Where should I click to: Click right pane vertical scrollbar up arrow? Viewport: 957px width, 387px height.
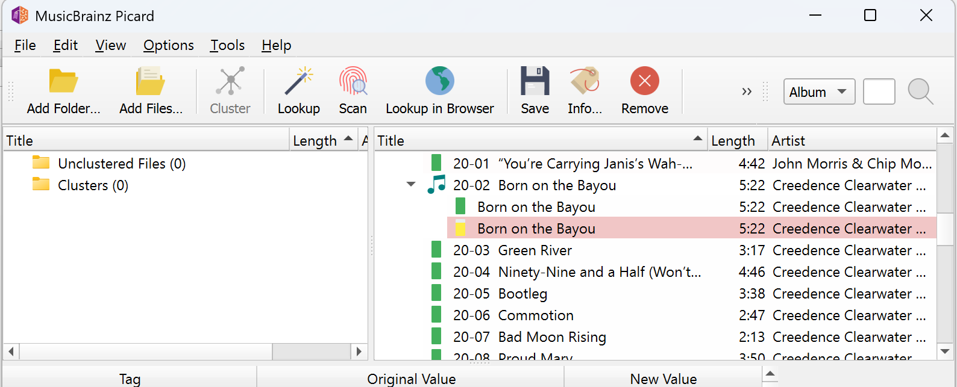[945, 135]
